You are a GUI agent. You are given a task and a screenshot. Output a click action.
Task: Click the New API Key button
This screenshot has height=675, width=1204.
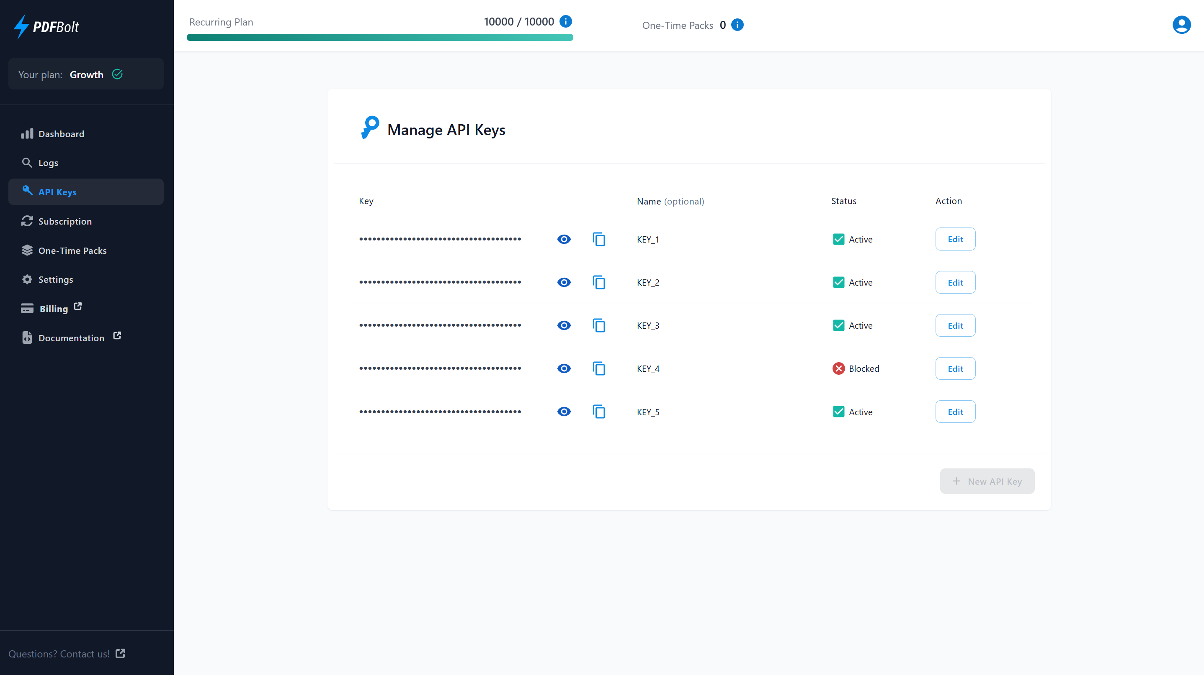(987, 481)
